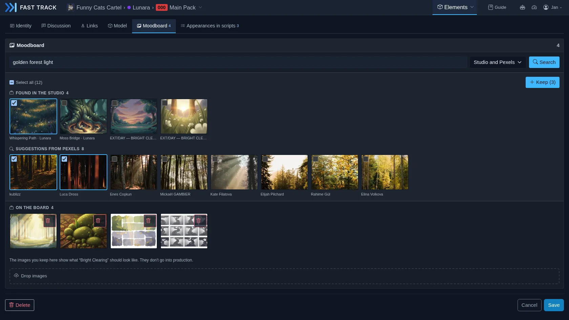Open the Funny Cats Cartel project avatar
The image size is (569, 320).
[x=70, y=7]
